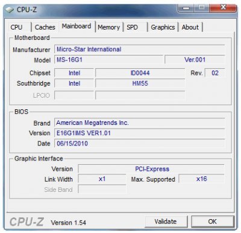Go to the Memory tab

[x=109, y=27]
